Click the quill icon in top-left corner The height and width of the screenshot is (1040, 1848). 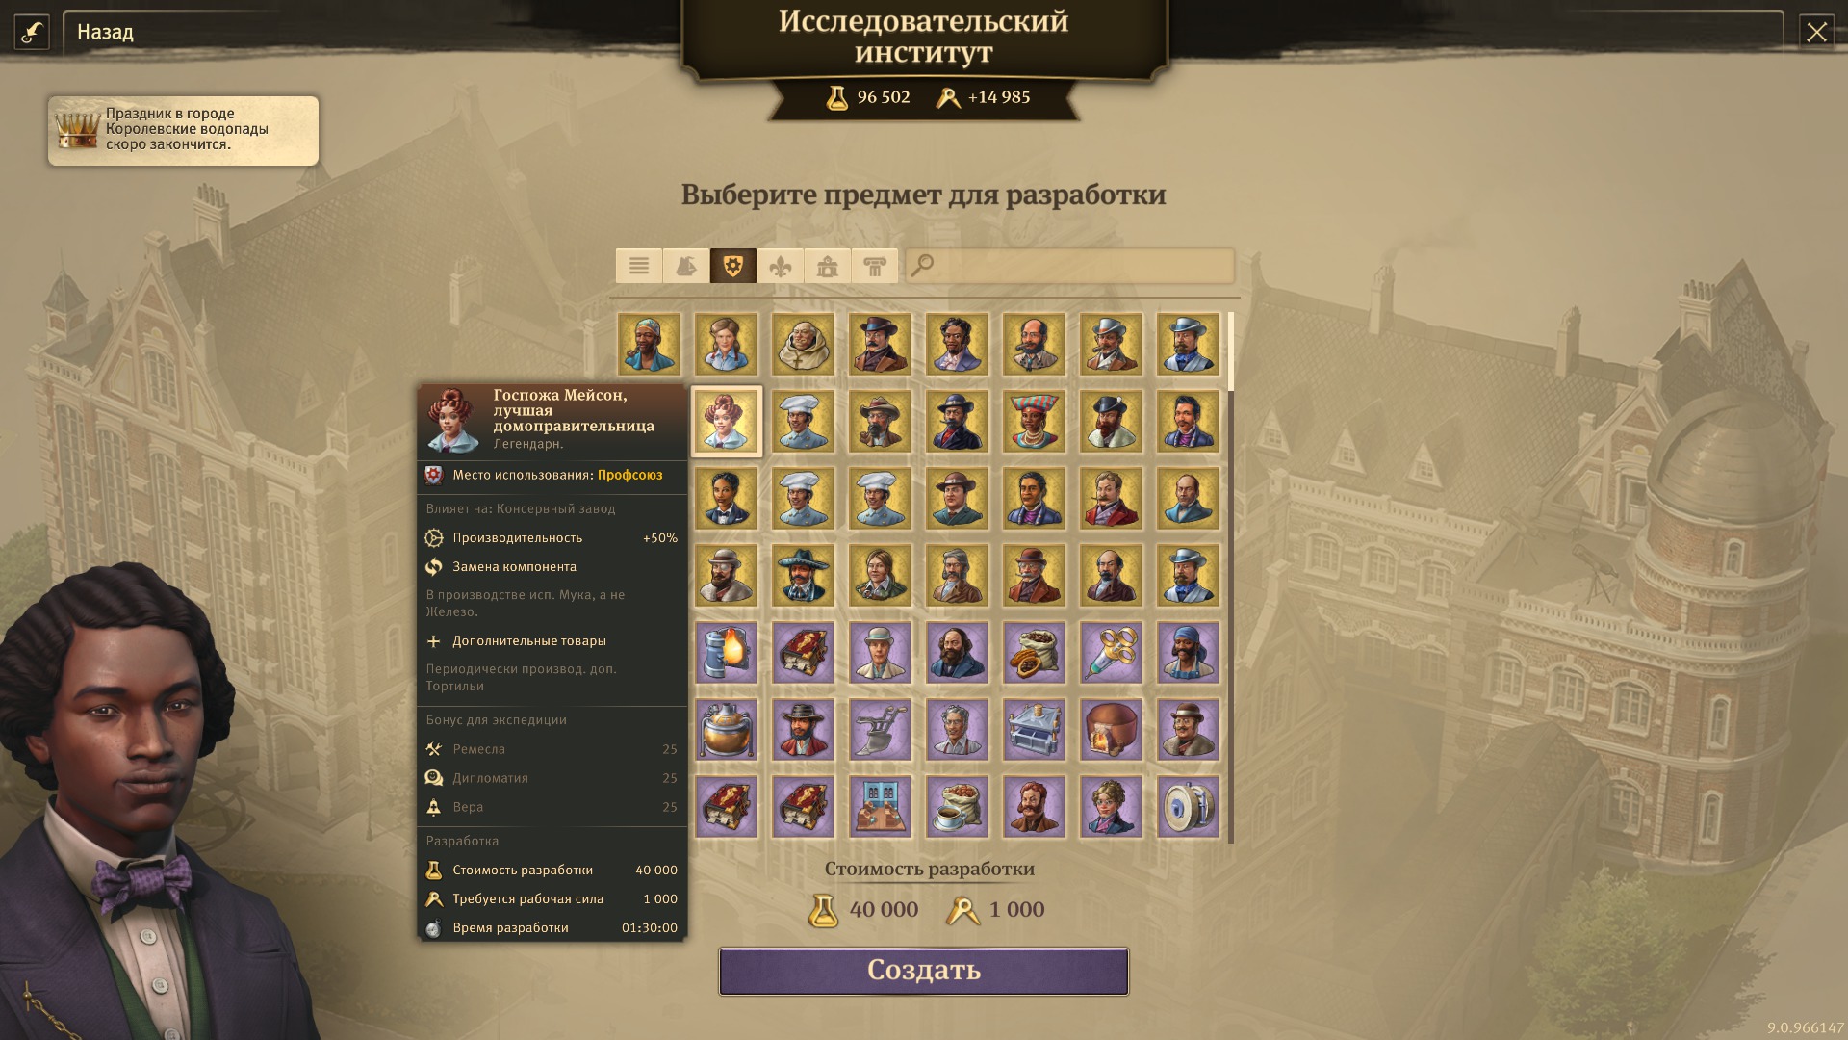pyautogui.click(x=32, y=32)
